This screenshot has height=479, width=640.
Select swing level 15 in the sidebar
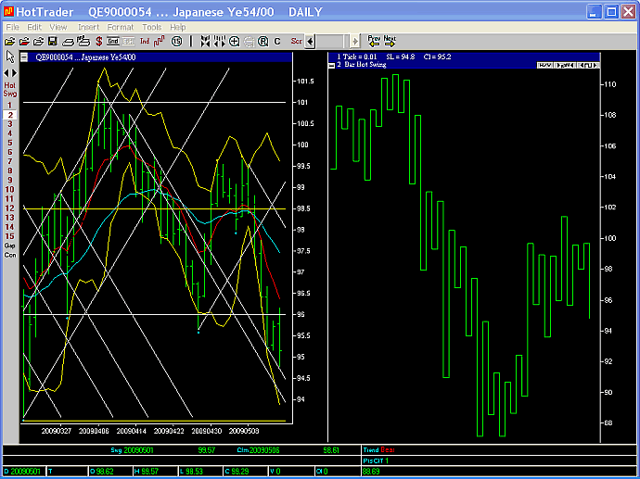pyautogui.click(x=10, y=236)
